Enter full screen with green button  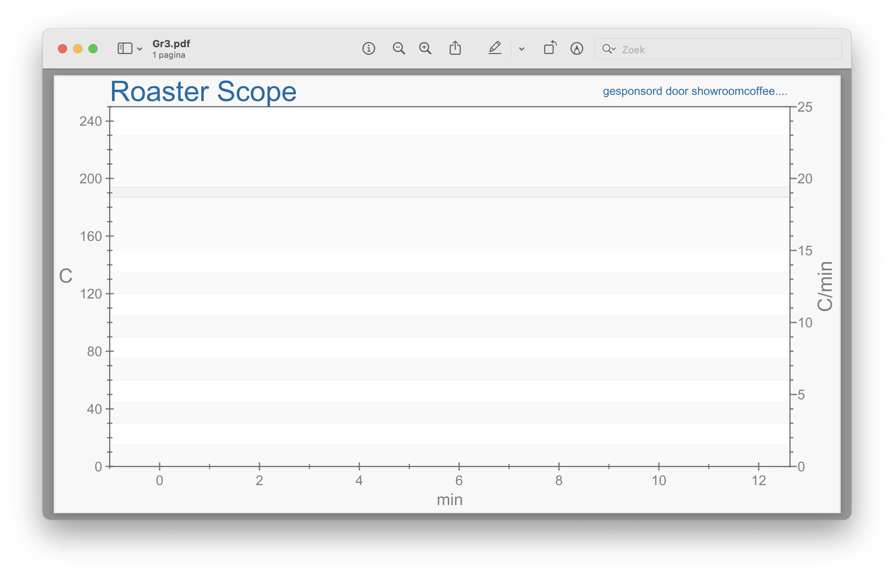click(93, 49)
